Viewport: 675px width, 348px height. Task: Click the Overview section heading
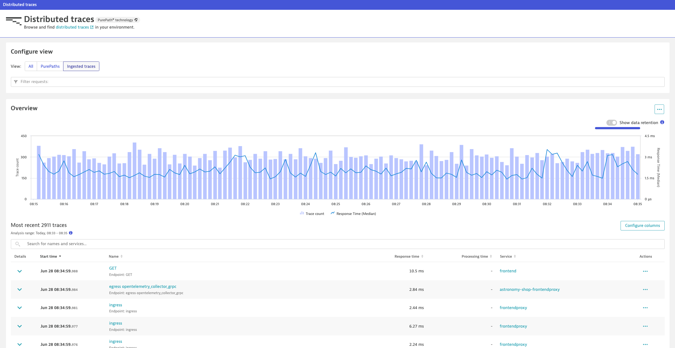[x=24, y=108]
